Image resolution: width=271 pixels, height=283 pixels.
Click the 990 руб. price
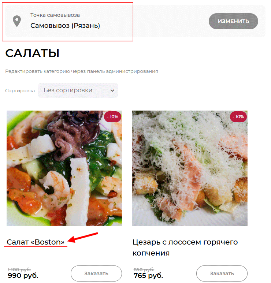(23, 276)
